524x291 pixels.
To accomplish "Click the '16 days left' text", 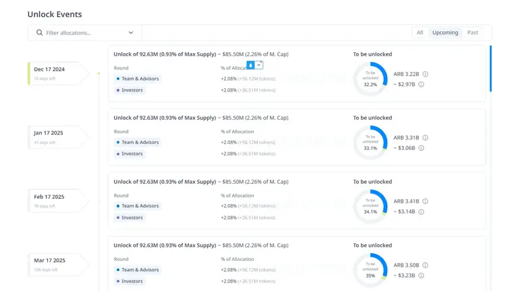I will point(45,78).
